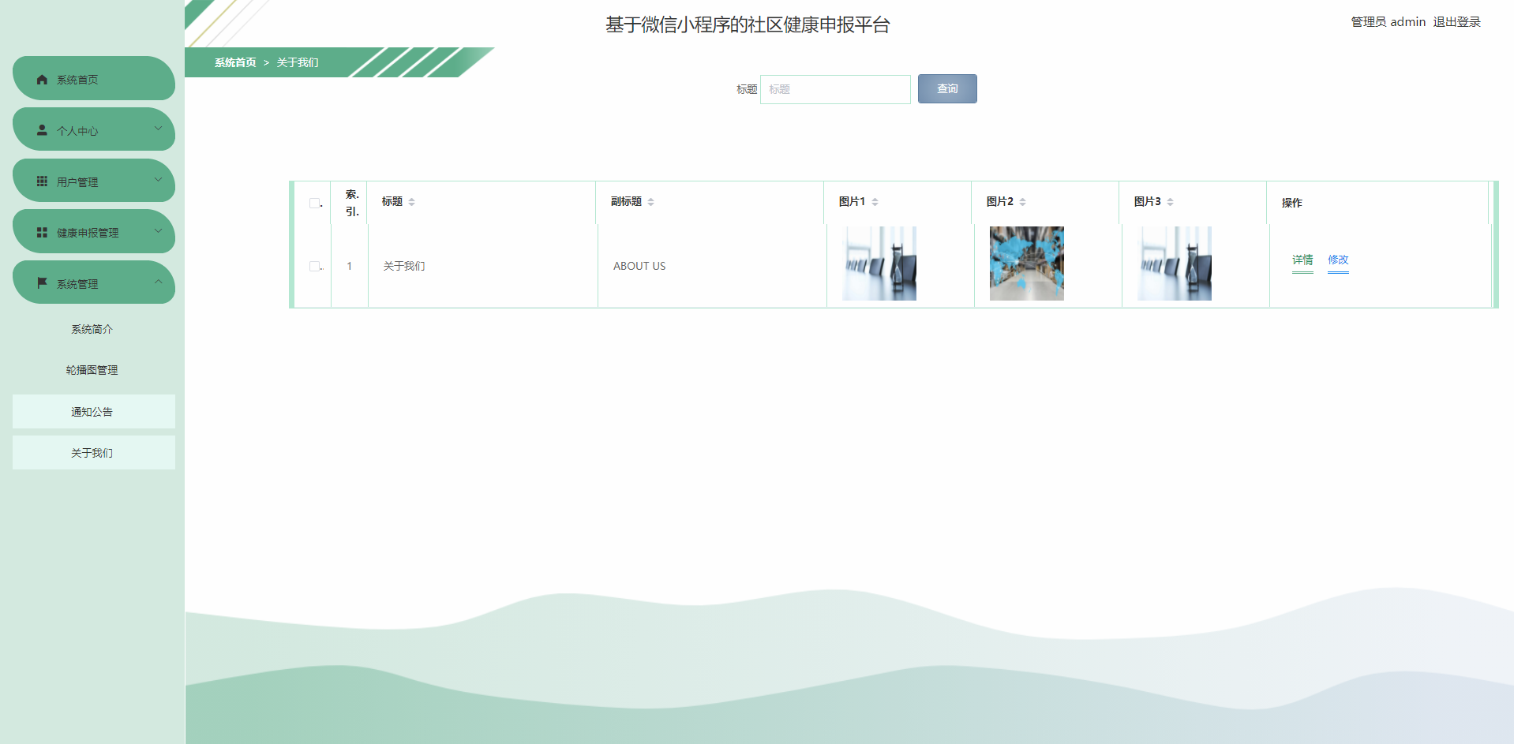The width and height of the screenshot is (1514, 744).
Task: Click 修改 for the 关于我们 row
Action: pyautogui.click(x=1338, y=260)
